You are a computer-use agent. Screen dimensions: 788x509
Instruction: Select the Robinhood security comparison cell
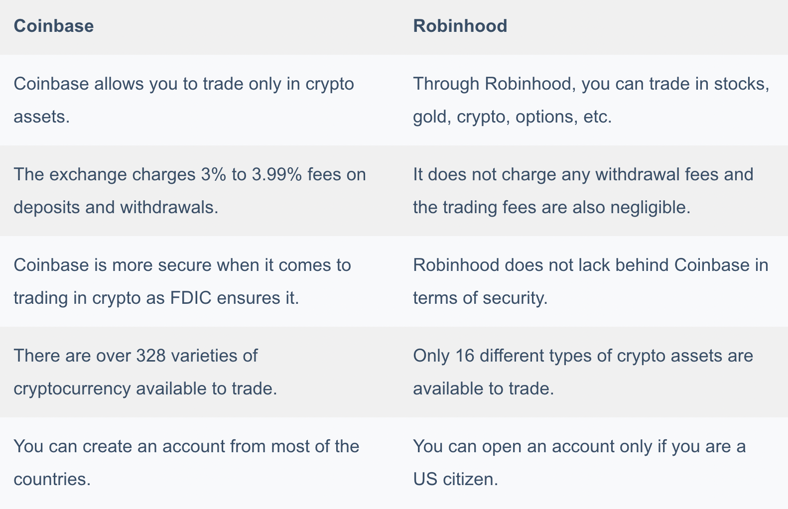pyautogui.click(x=590, y=281)
